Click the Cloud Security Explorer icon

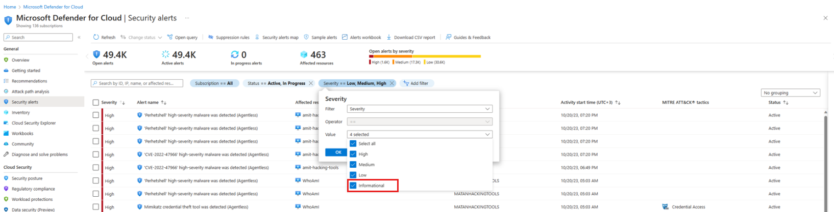point(6,123)
